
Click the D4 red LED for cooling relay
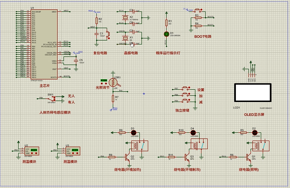(192, 133)
